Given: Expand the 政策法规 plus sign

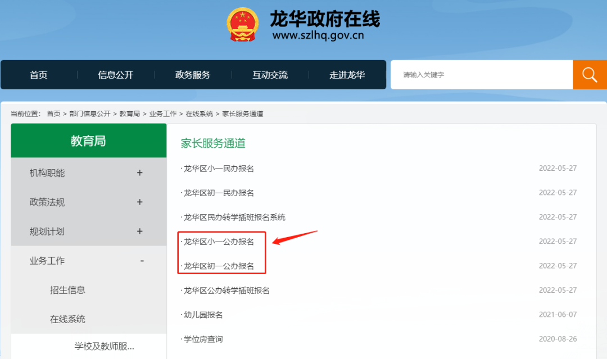Looking at the screenshot, I should click(x=140, y=202).
